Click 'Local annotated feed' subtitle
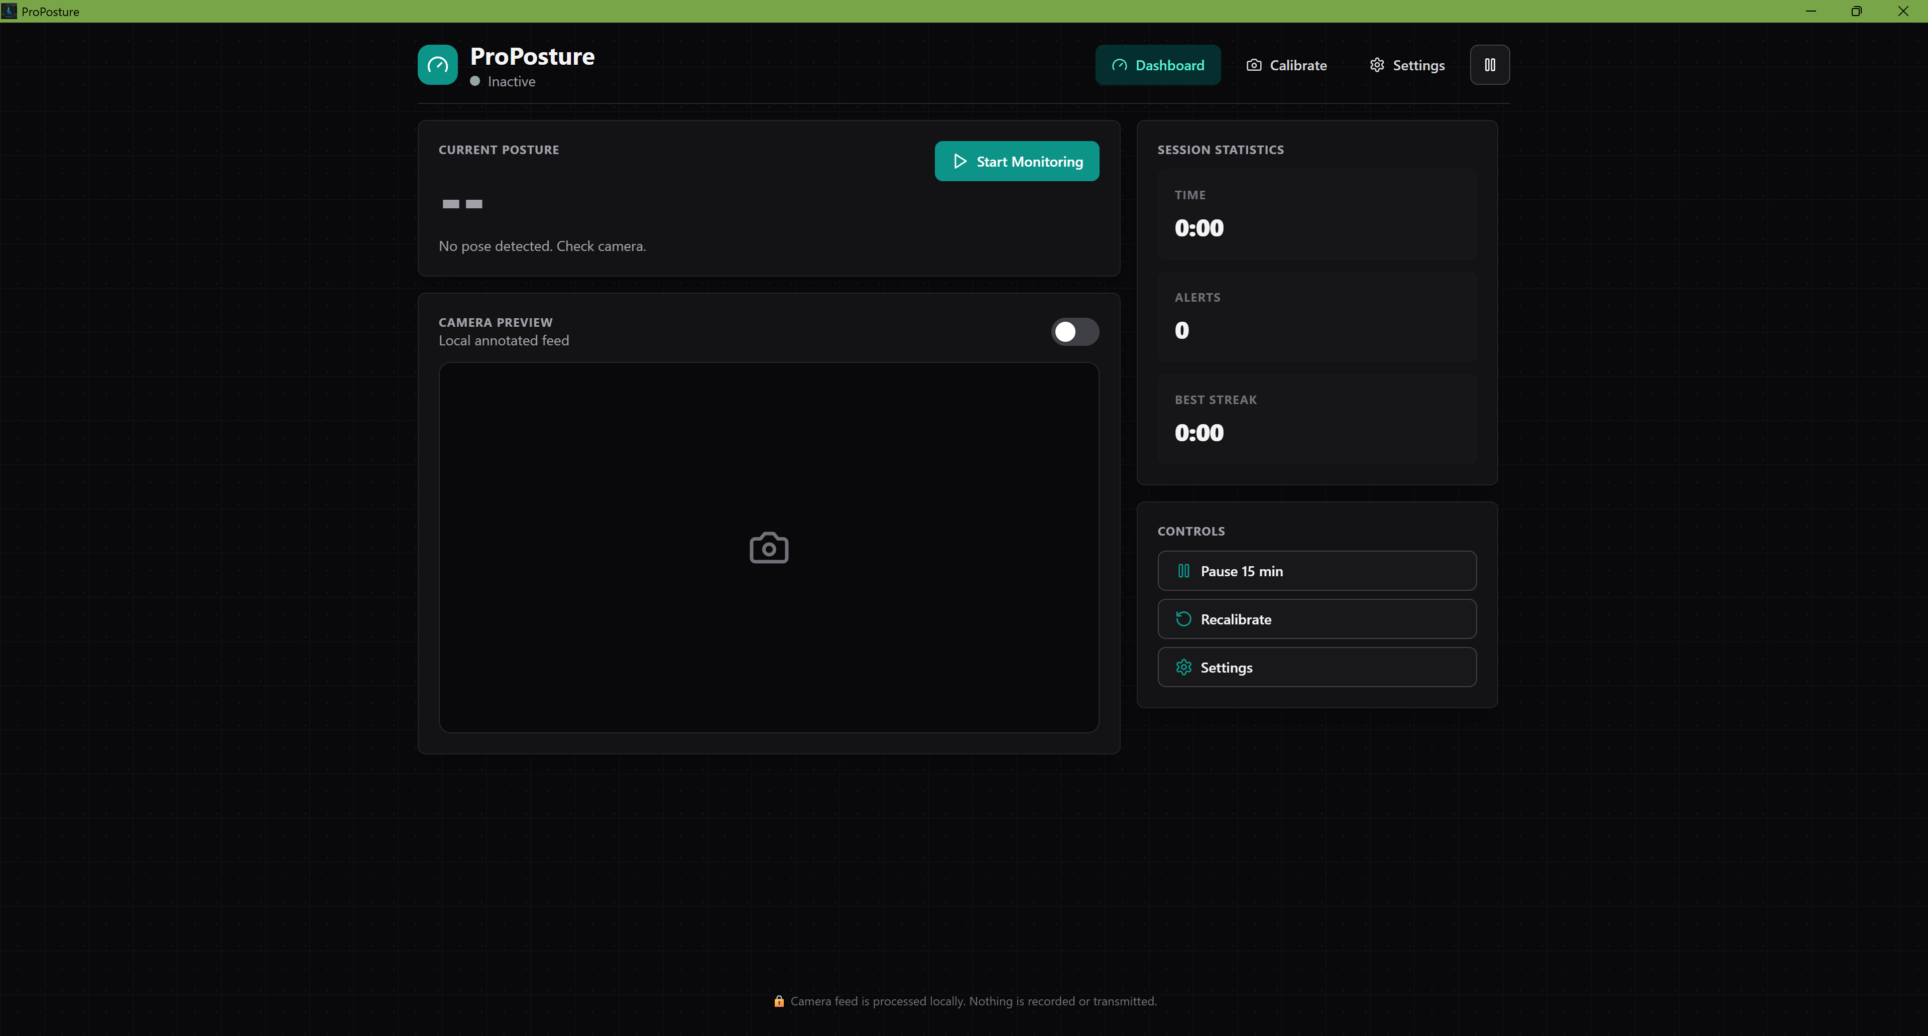The image size is (1928, 1036). coord(504,340)
